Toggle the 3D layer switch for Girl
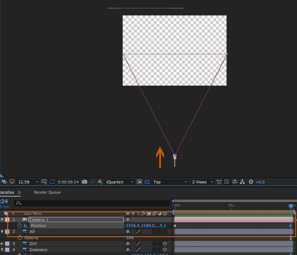The height and width of the screenshot is (255, 297). [x=165, y=244]
